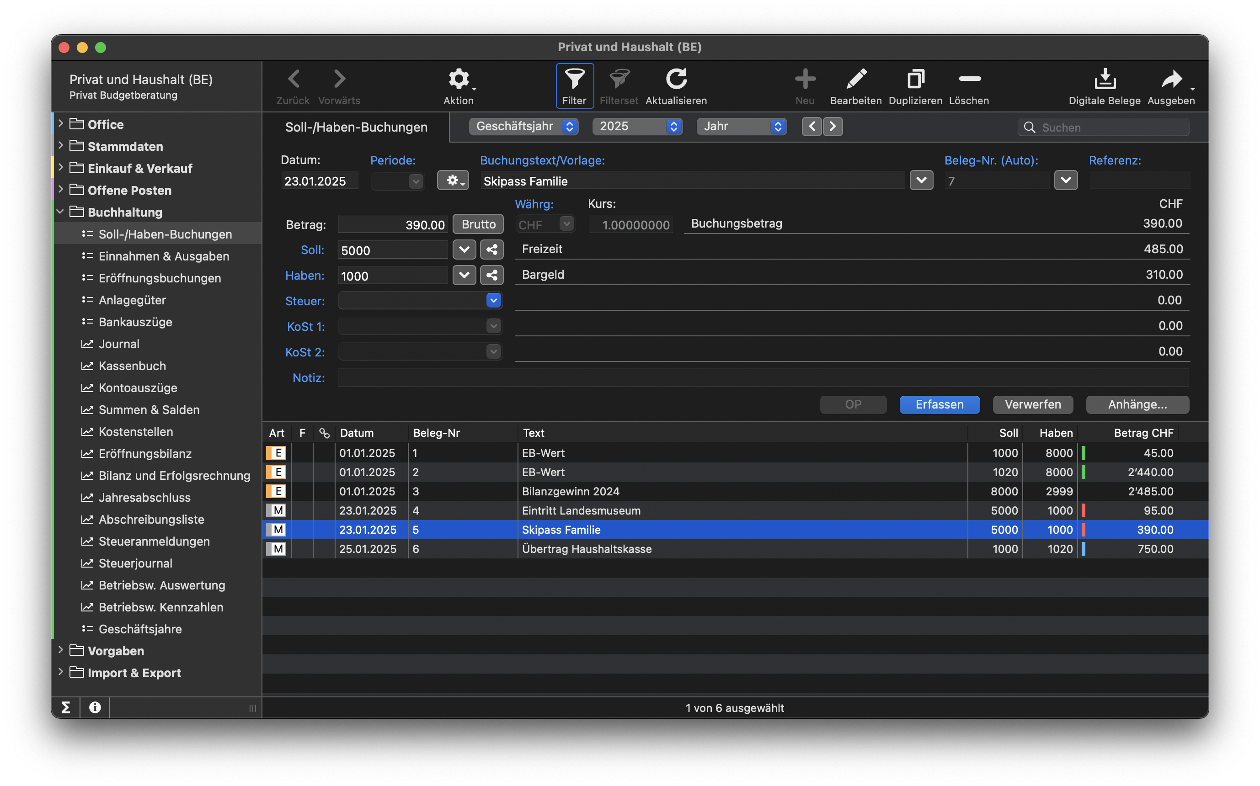This screenshot has width=1260, height=786.
Task: Collapse the Buchhaltung folder
Action: (60, 212)
